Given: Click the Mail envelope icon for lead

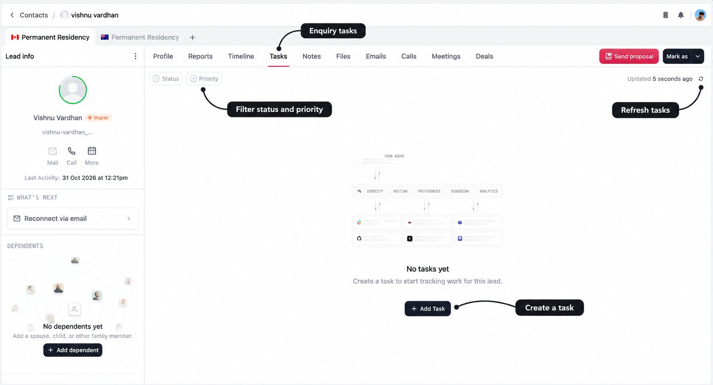Looking at the screenshot, I should coord(53,151).
